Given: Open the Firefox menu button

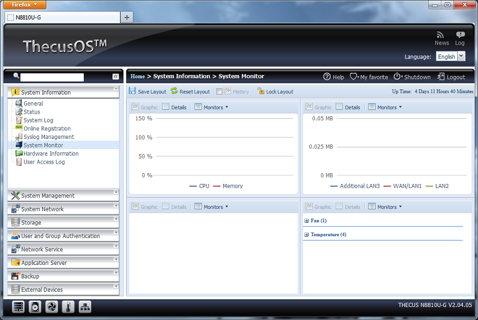Looking at the screenshot, I should tap(25, 4).
